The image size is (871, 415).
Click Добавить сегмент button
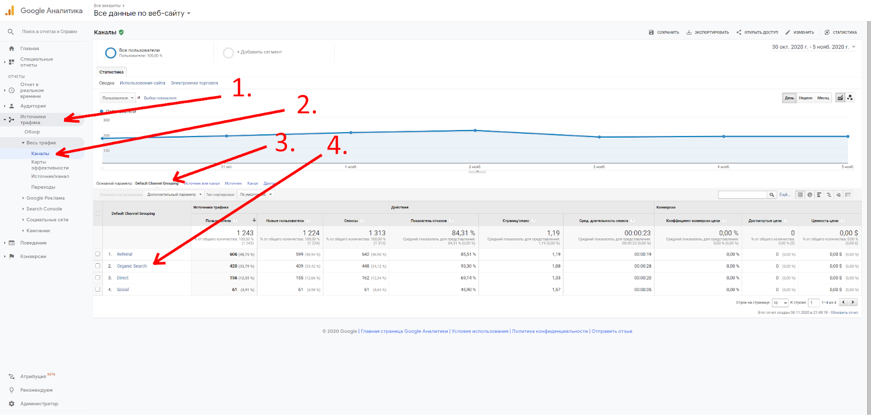[253, 52]
